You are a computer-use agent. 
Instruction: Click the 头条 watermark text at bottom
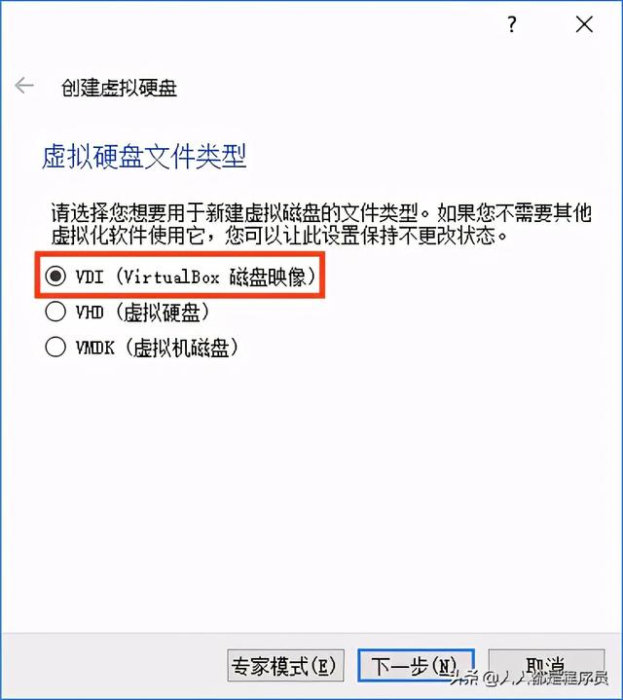coord(463,679)
